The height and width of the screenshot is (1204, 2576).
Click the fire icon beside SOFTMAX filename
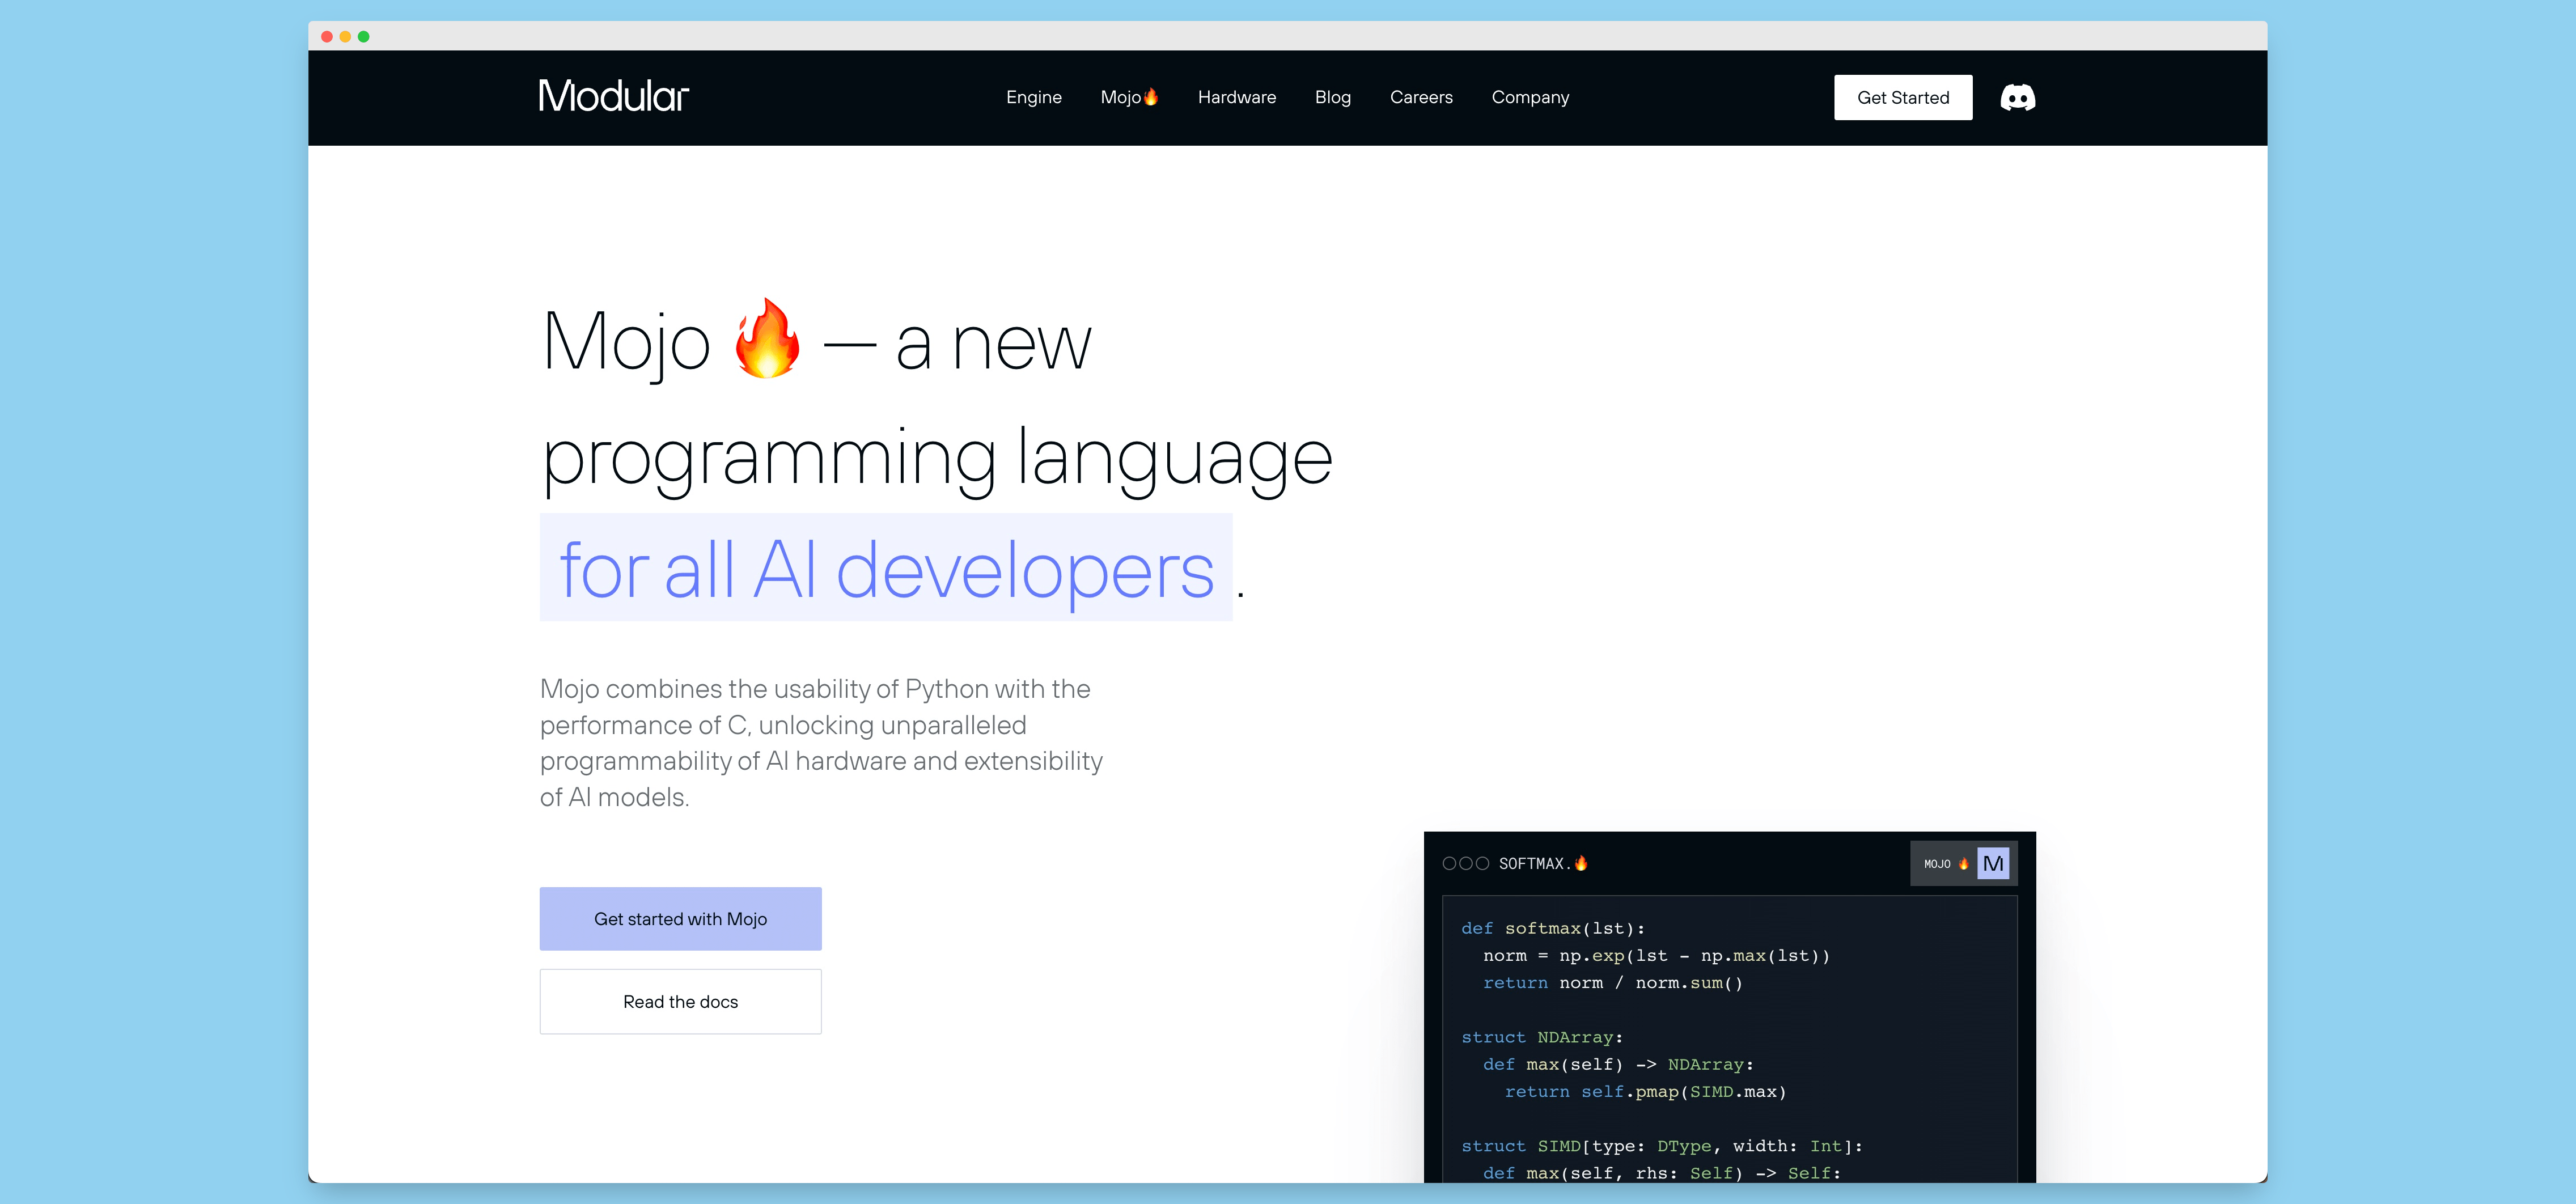pyautogui.click(x=1581, y=863)
